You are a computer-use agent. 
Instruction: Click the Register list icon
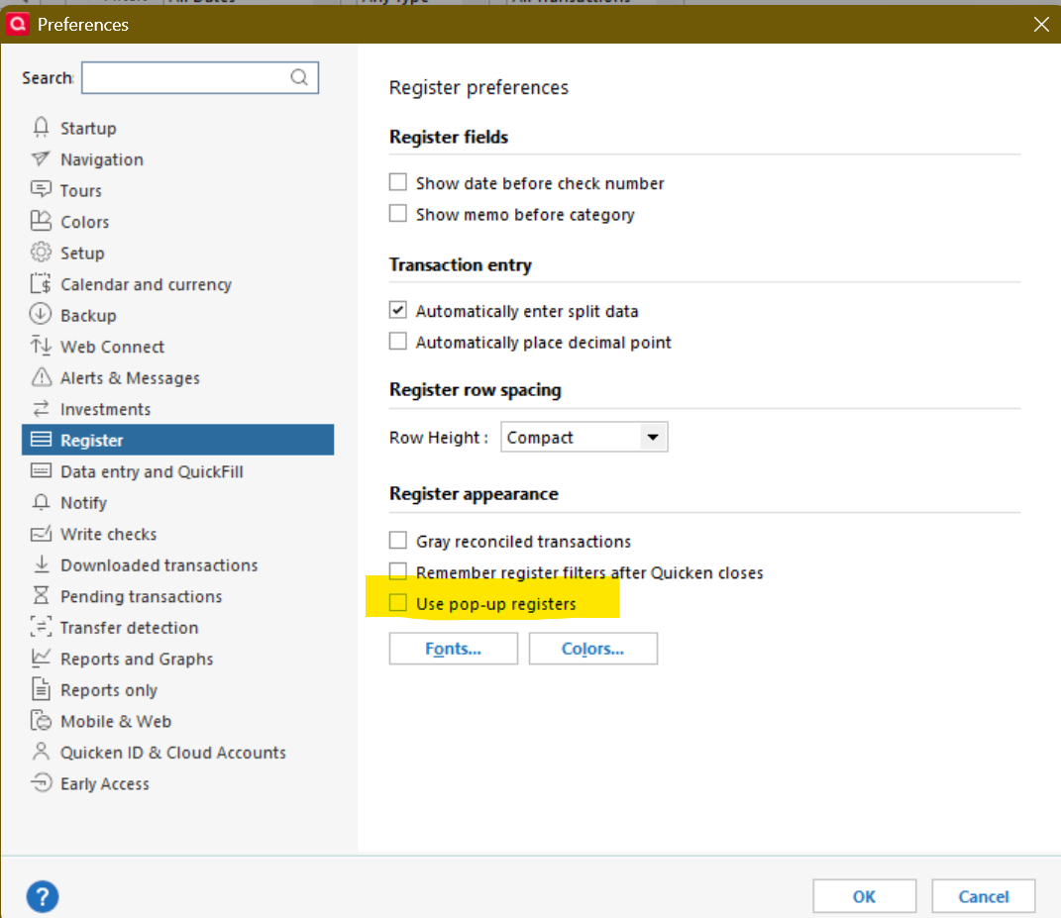[x=41, y=440]
